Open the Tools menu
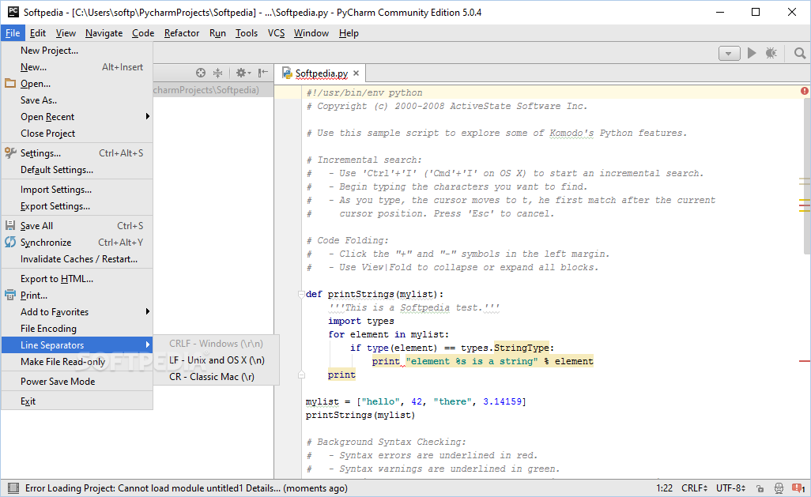Image resolution: width=811 pixels, height=497 pixels. tap(246, 33)
